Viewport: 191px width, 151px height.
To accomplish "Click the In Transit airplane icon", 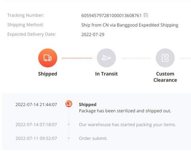I will [x=106, y=58].
